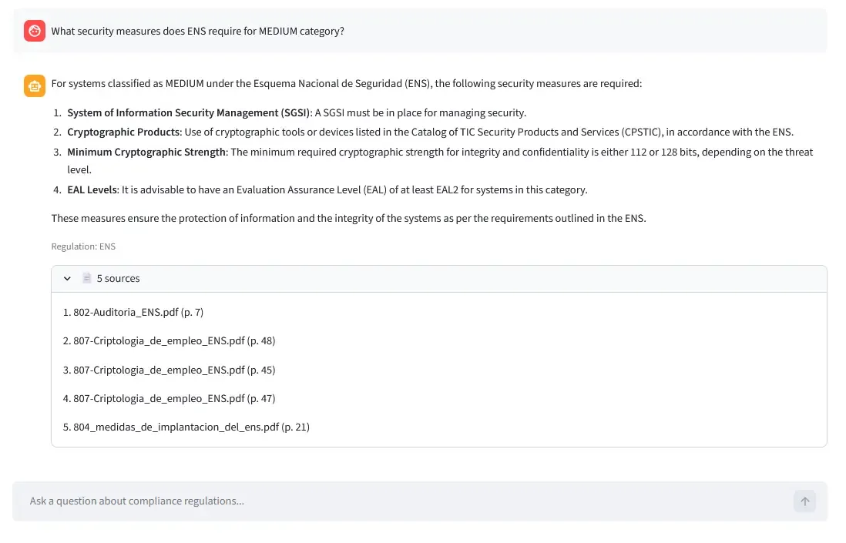846x543 pixels.
Task: Click the intro sentence about MEDIUM systems
Action: (x=346, y=83)
